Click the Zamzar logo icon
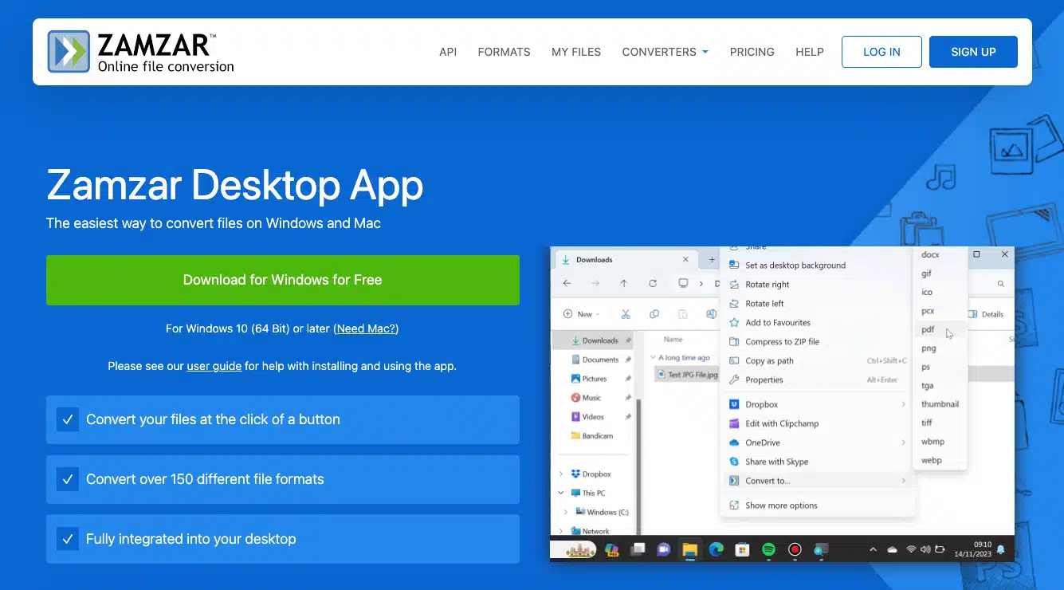 click(68, 52)
